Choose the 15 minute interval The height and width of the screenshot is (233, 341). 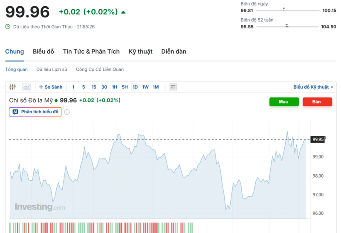pos(94,87)
